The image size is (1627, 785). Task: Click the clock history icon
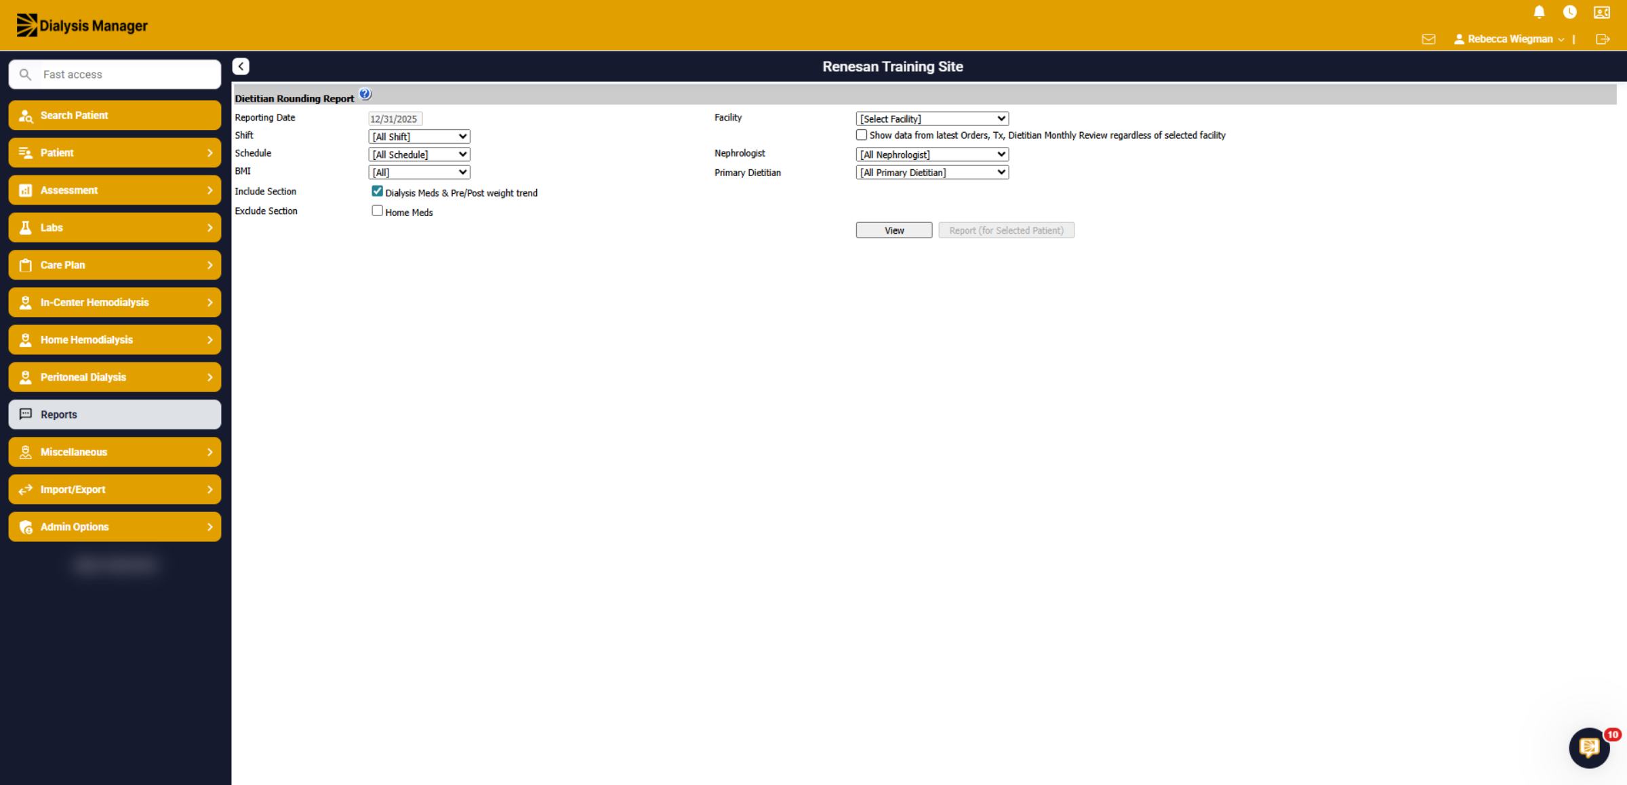pyautogui.click(x=1569, y=12)
